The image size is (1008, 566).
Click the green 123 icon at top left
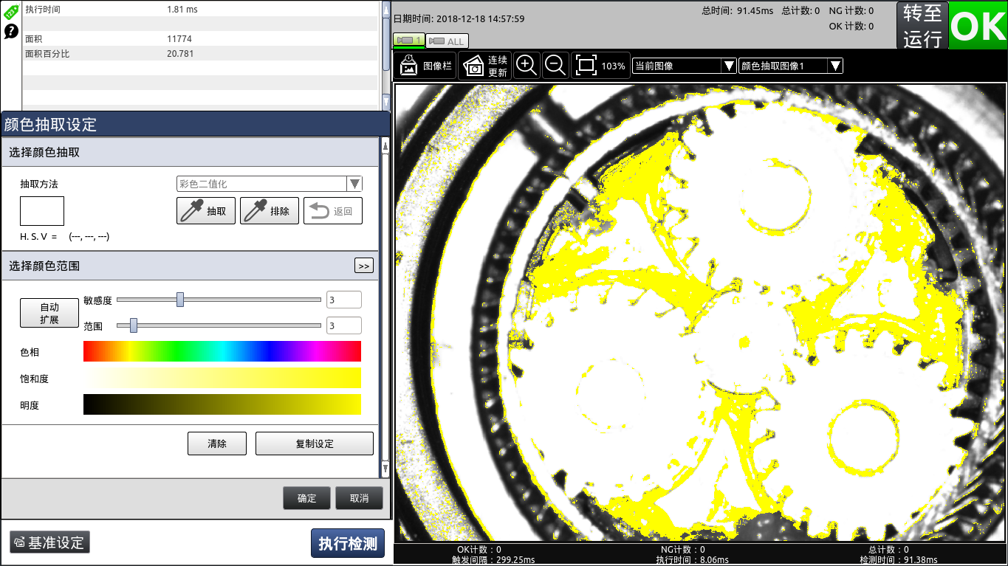11,13
